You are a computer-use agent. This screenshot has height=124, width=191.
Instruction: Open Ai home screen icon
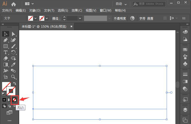(14, 4)
